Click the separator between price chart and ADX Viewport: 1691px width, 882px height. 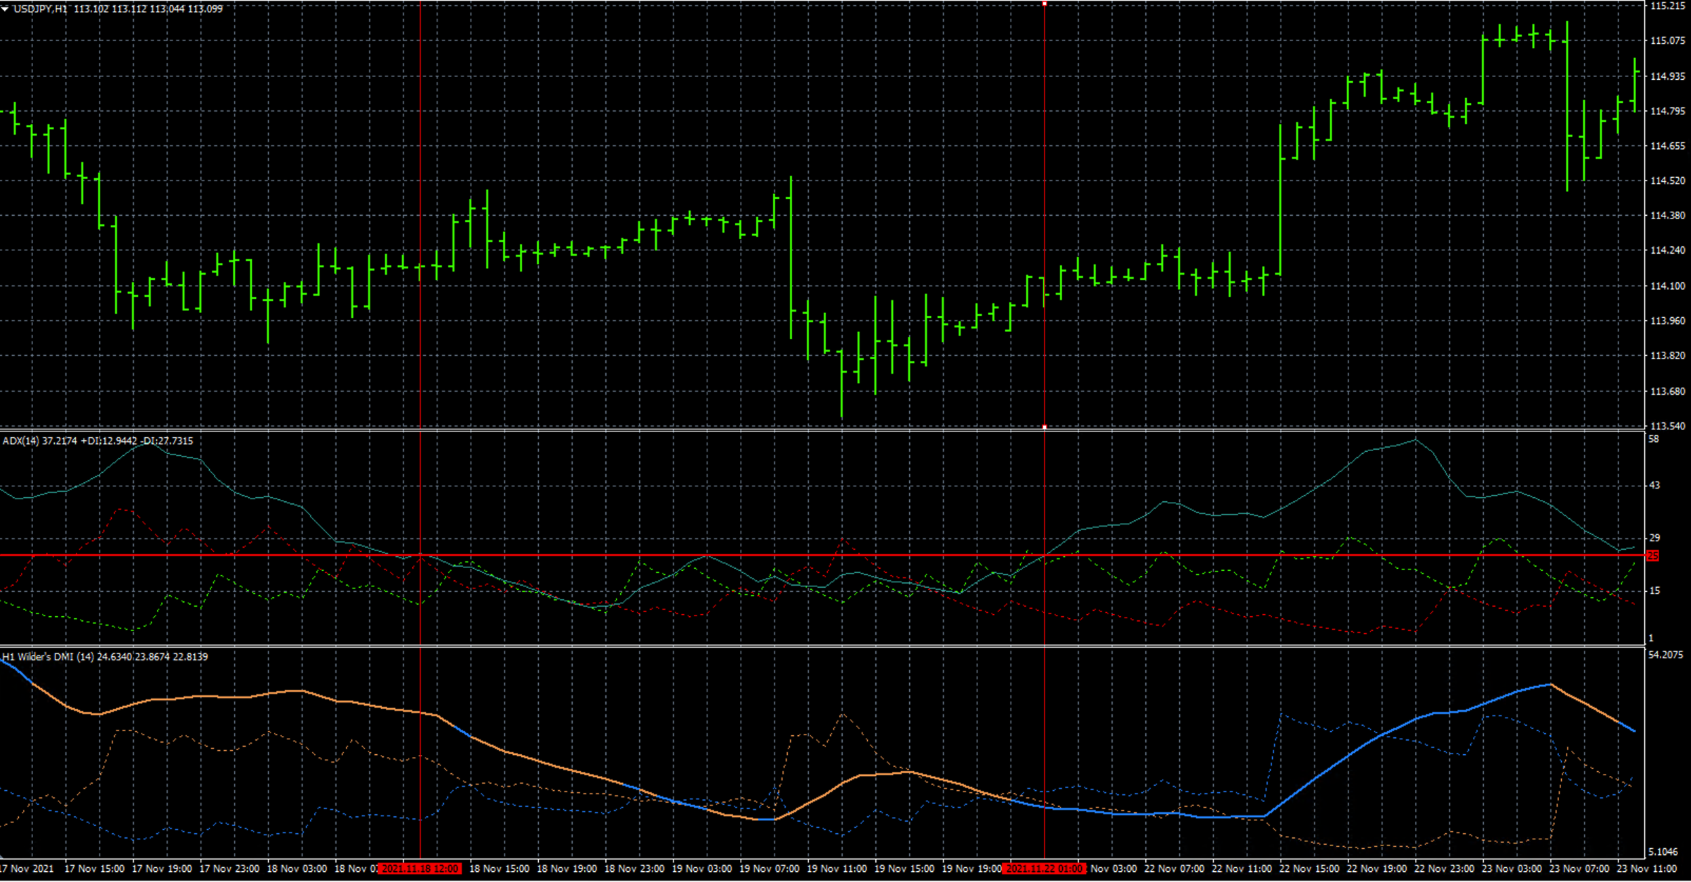[812, 430]
